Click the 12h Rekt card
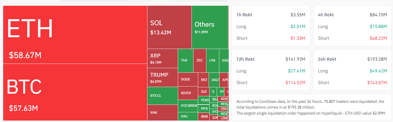 (x=271, y=70)
